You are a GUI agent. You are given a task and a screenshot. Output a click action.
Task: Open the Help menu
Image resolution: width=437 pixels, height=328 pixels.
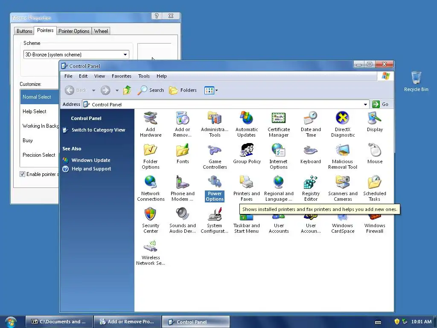[x=161, y=76]
